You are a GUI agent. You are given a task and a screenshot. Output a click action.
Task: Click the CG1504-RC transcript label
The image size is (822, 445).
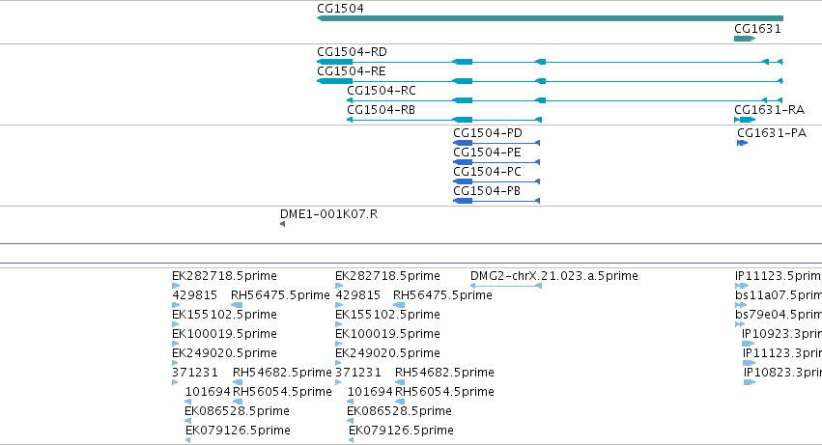(x=382, y=91)
